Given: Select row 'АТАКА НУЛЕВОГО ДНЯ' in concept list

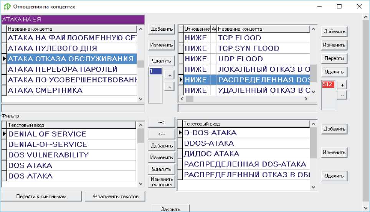Looking at the screenshot, I should (x=71, y=48).
